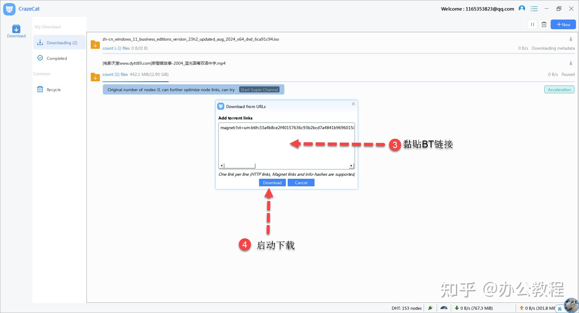Pause all downloads using the pause icon
The width and height of the screenshot is (579, 313).
pos(533,25)
